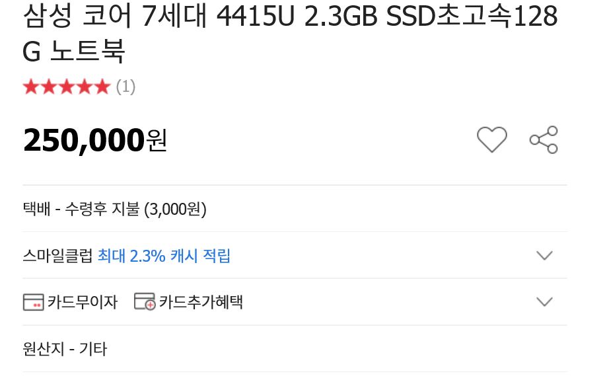Viewport: 607px width, 386px height.
Task: Click the 카드추가혜택 card-plus icon
Action: [x=145, y=302]
